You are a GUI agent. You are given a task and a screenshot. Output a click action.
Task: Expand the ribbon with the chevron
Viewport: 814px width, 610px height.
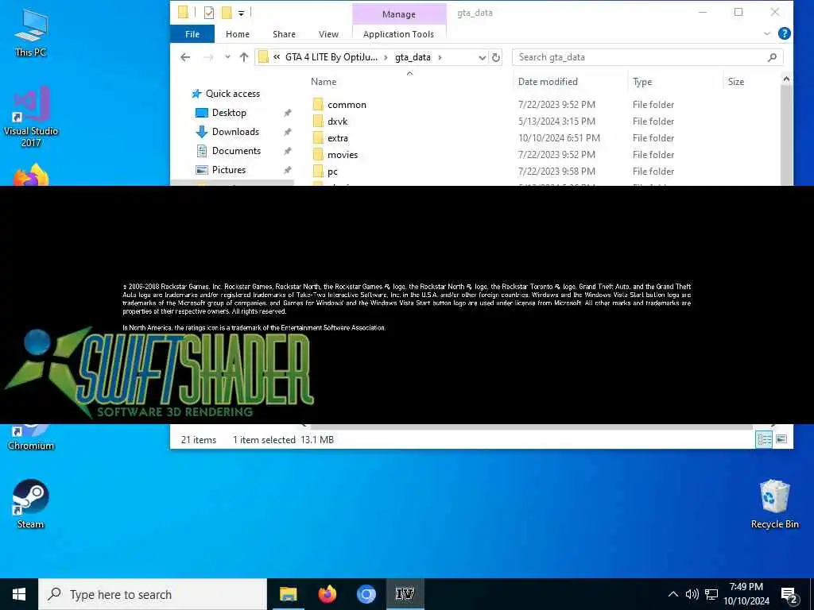point(767,33)
